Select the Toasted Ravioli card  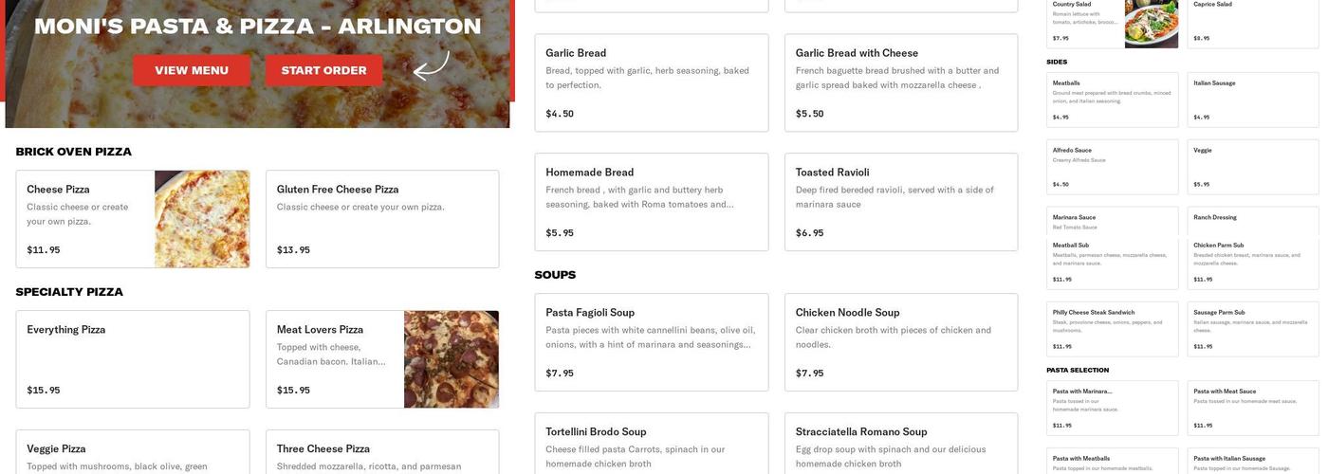[x=901, y=202]
